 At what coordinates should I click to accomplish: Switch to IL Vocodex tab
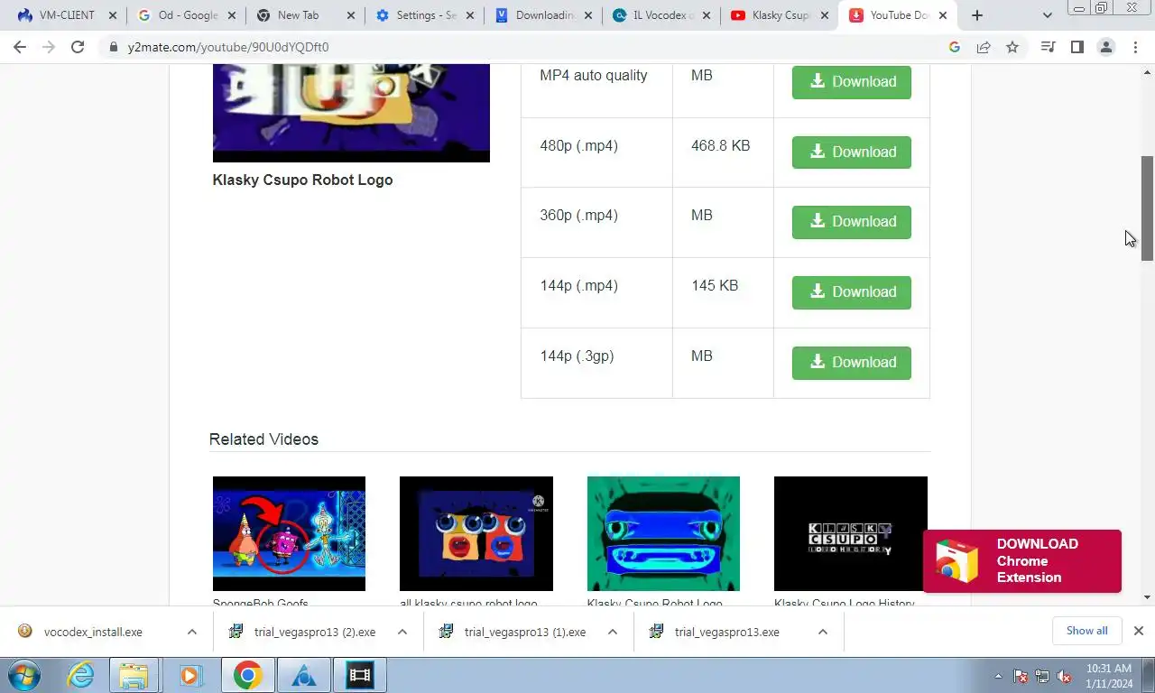[x=661, y=15]
